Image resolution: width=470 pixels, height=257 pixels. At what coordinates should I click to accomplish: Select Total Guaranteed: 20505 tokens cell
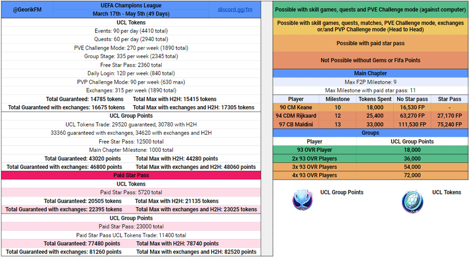(x=82, y=201)
